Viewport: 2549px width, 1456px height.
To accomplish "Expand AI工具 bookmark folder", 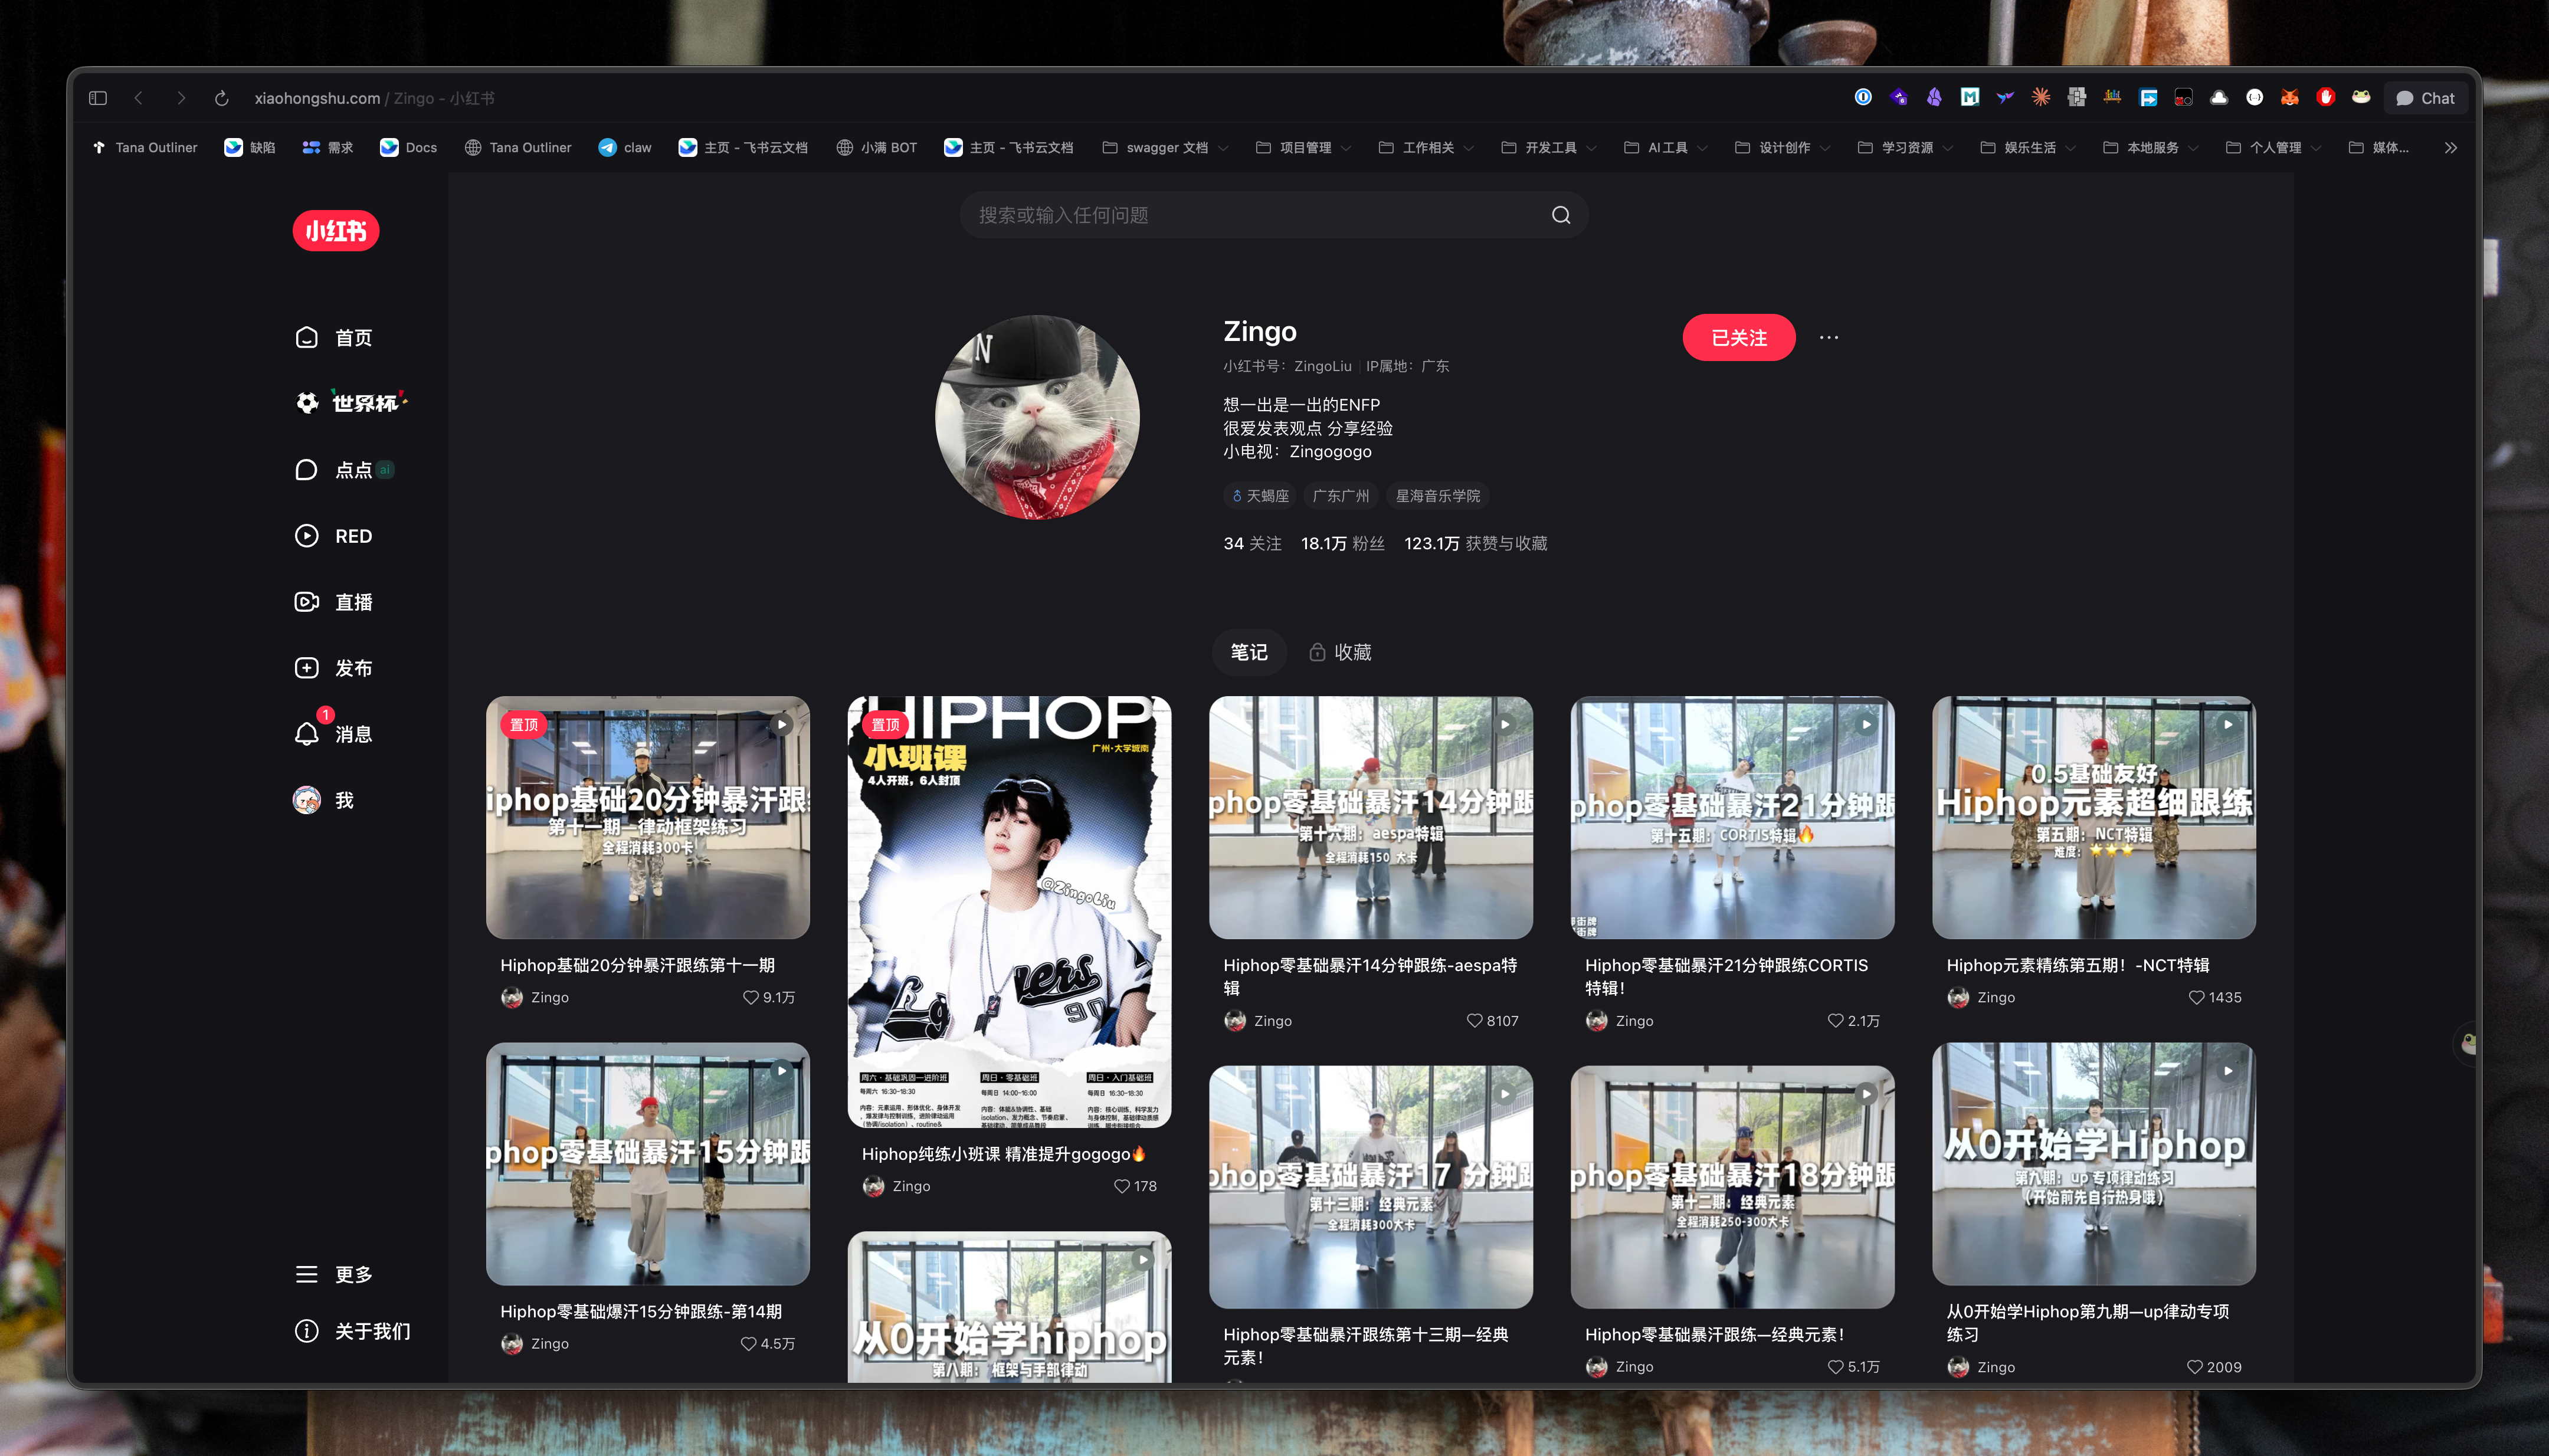I will (x=1666, y=147).
